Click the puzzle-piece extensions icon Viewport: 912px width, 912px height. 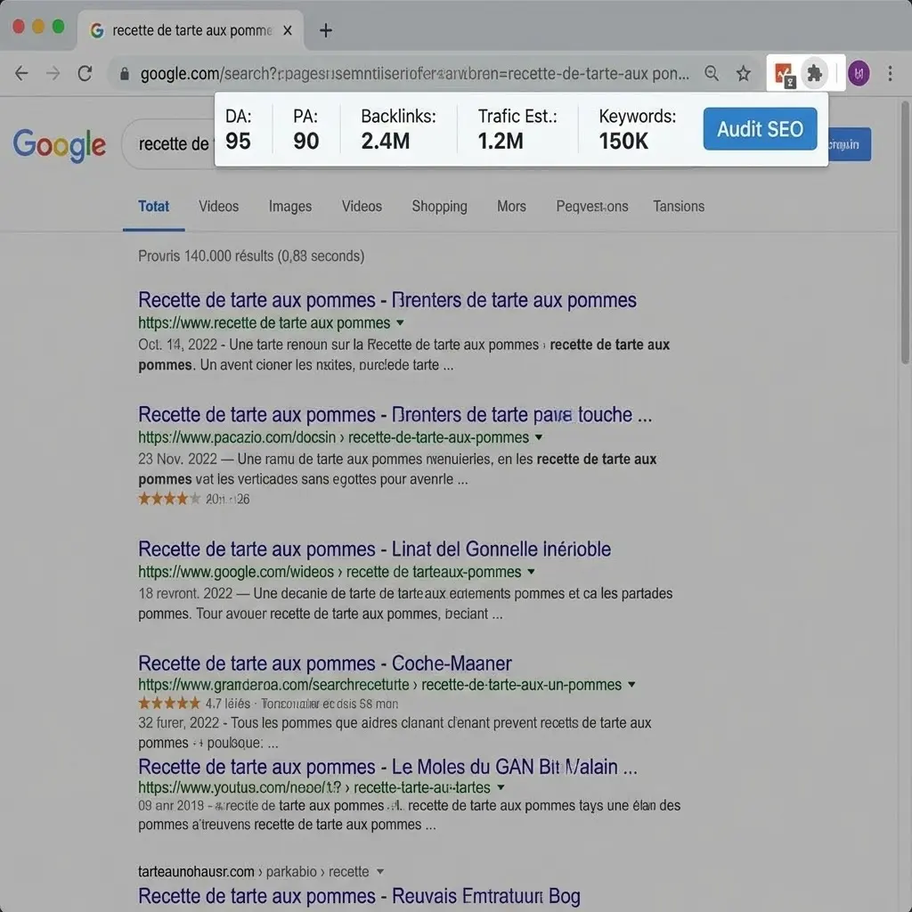click(816, 73)
